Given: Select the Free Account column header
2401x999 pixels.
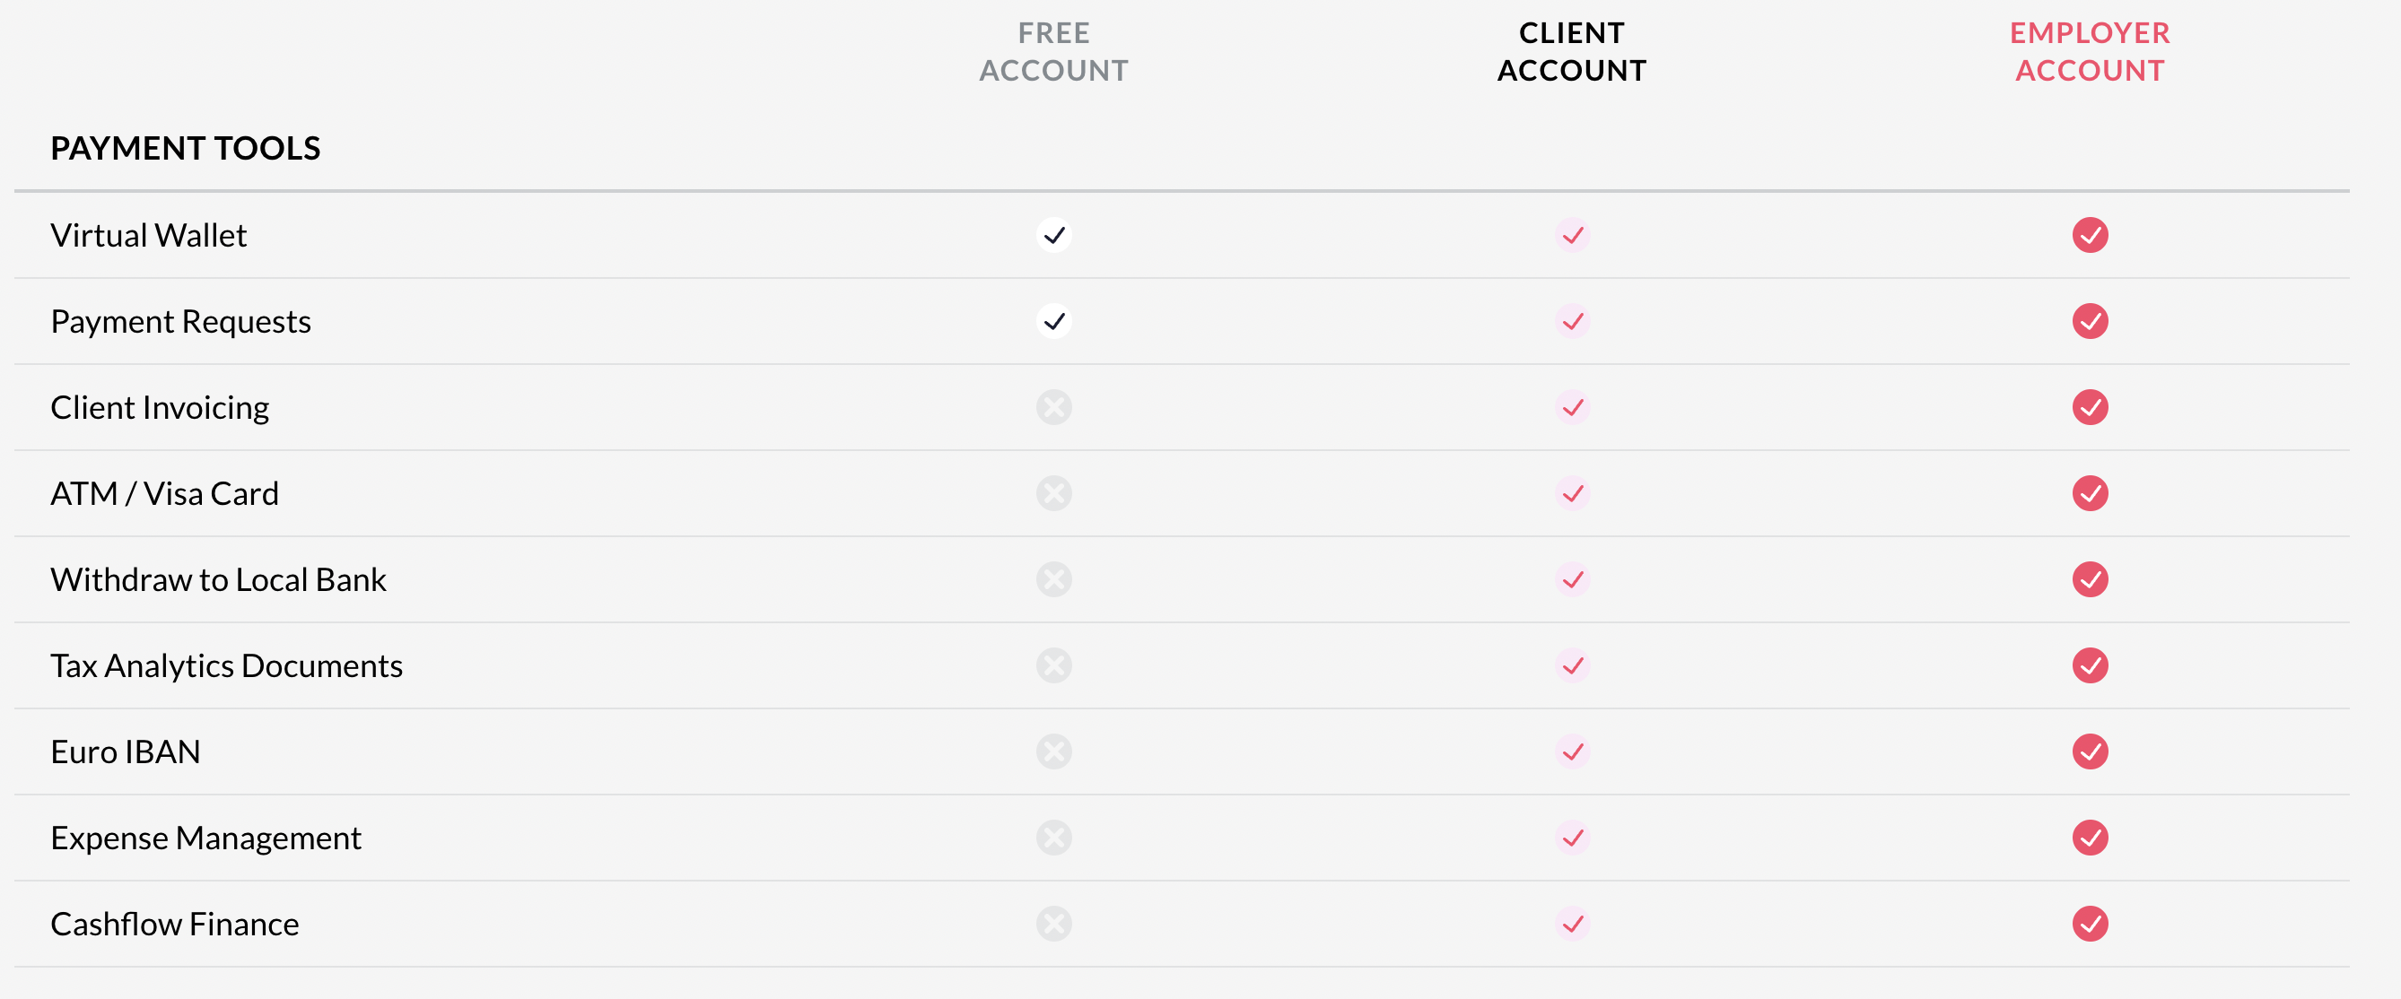Looking at the screenshot, I should (x=1053, y=51).
